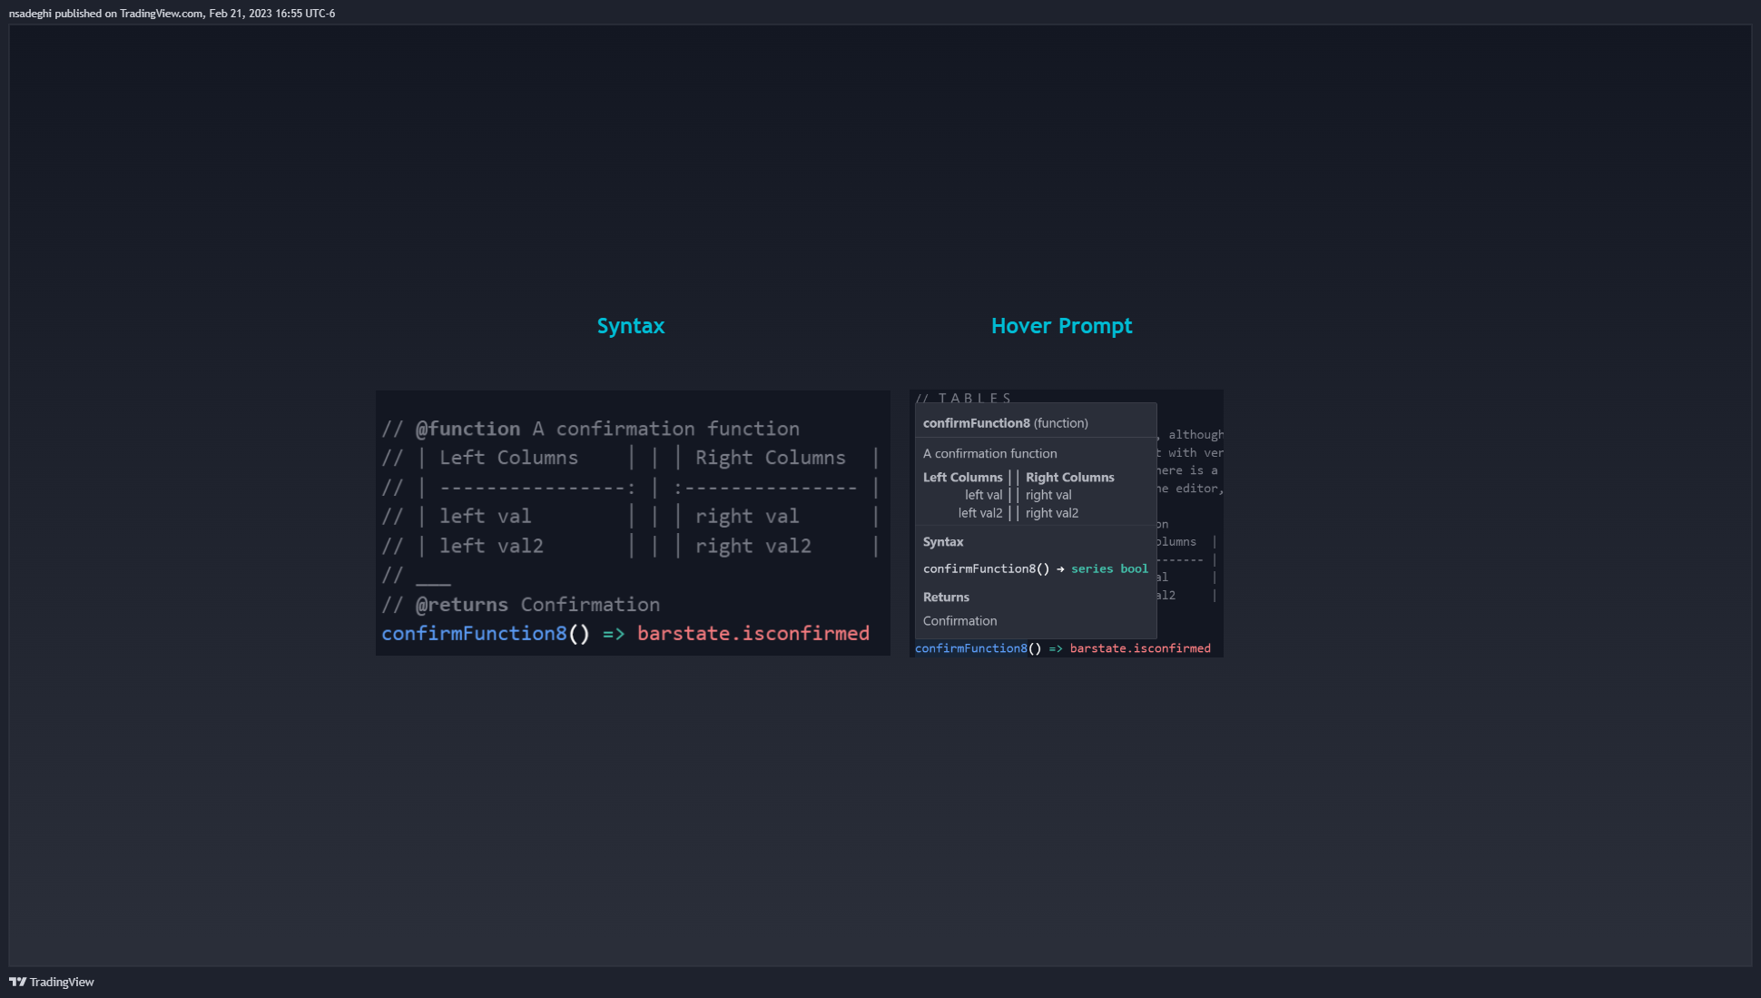Click bold 'Returns' section label in tooltip
1761x998 pixels.
(946, 598)
